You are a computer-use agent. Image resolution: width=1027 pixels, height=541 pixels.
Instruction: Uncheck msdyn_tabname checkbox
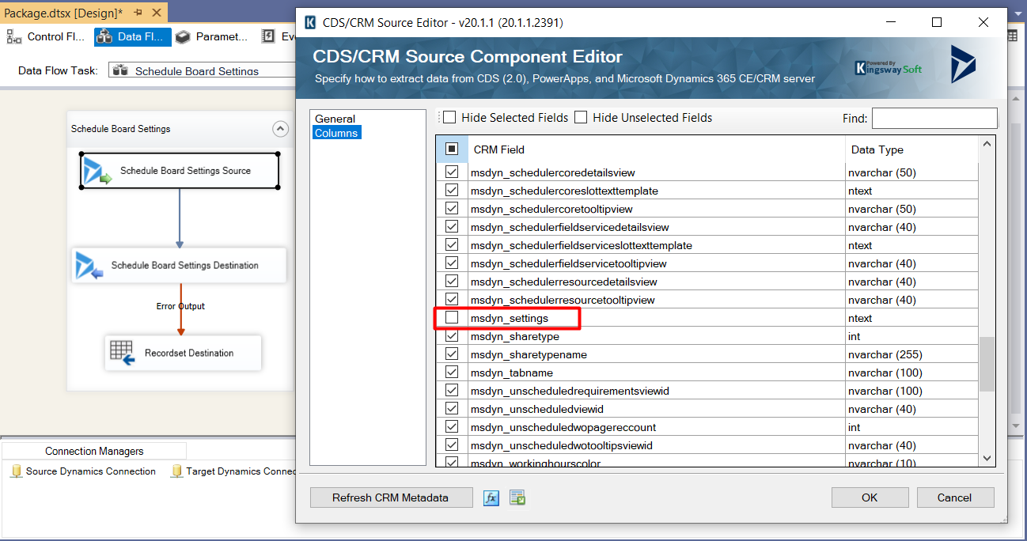coord(452,373)
